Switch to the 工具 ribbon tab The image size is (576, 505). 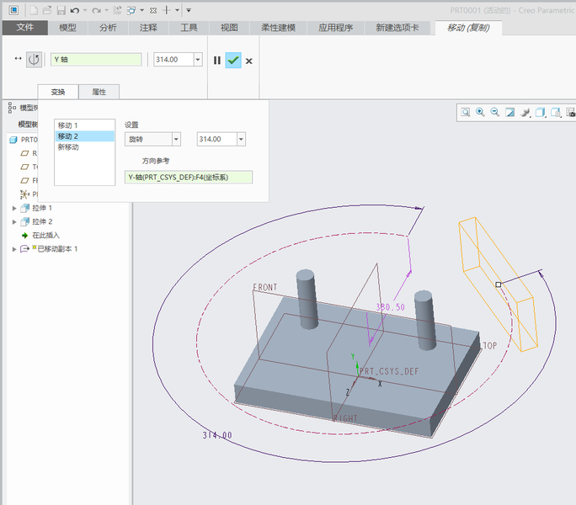click(189, 28)
